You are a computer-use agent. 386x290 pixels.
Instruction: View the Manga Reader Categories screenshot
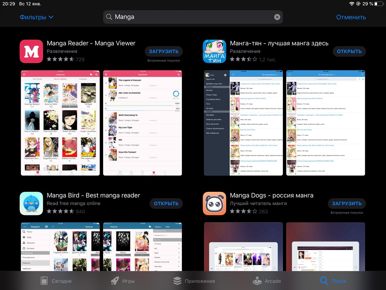click(x=60, y=123)
